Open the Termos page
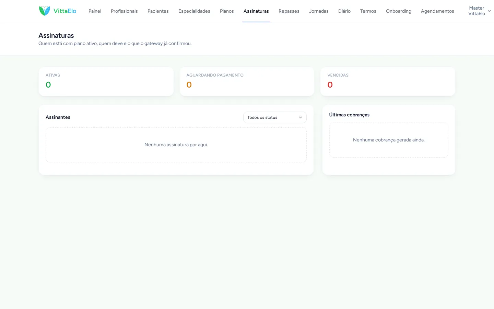494x309 pixels. coord(368,11)
